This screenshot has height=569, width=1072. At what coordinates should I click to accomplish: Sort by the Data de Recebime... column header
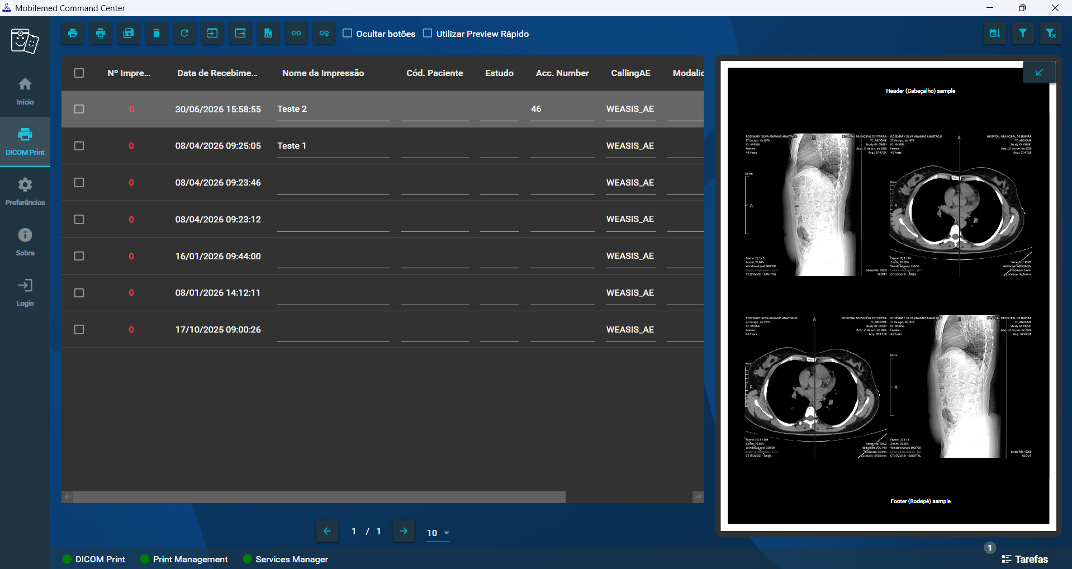click(217, 73)
